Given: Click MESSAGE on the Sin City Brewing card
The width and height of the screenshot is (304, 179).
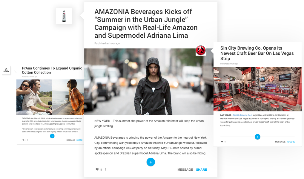Looking at the screenshot, I should pyautogui.click(x=280, y=142).
